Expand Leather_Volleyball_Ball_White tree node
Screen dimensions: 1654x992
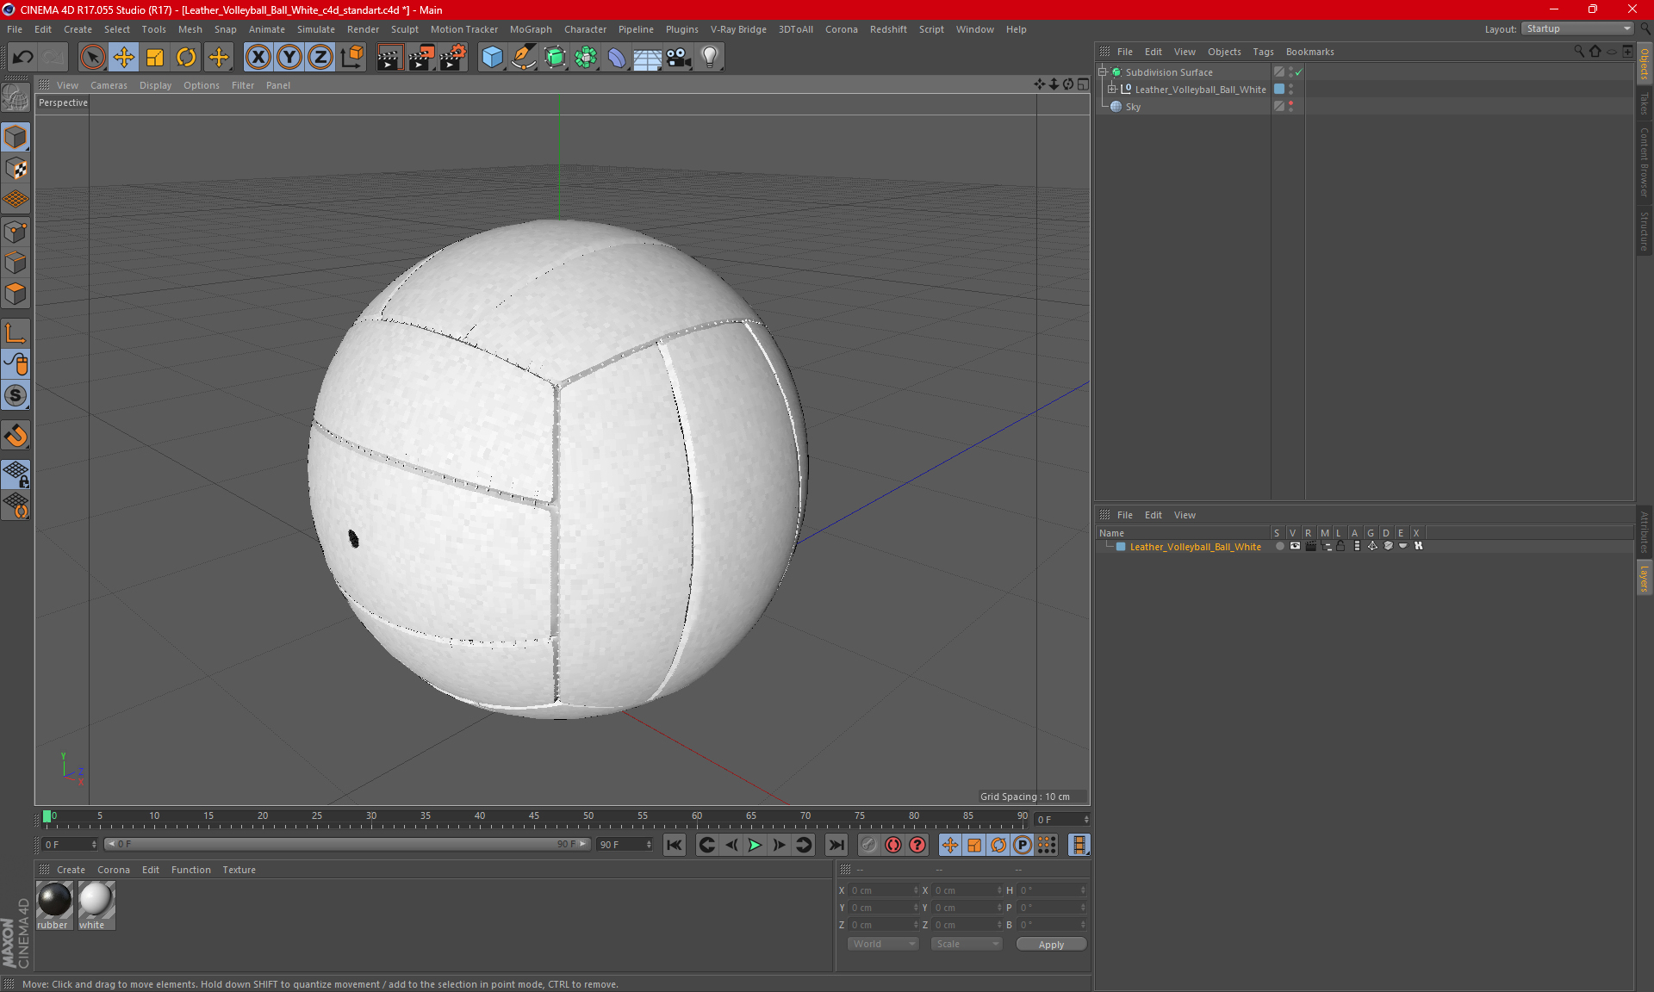[x=1111, y=90]
